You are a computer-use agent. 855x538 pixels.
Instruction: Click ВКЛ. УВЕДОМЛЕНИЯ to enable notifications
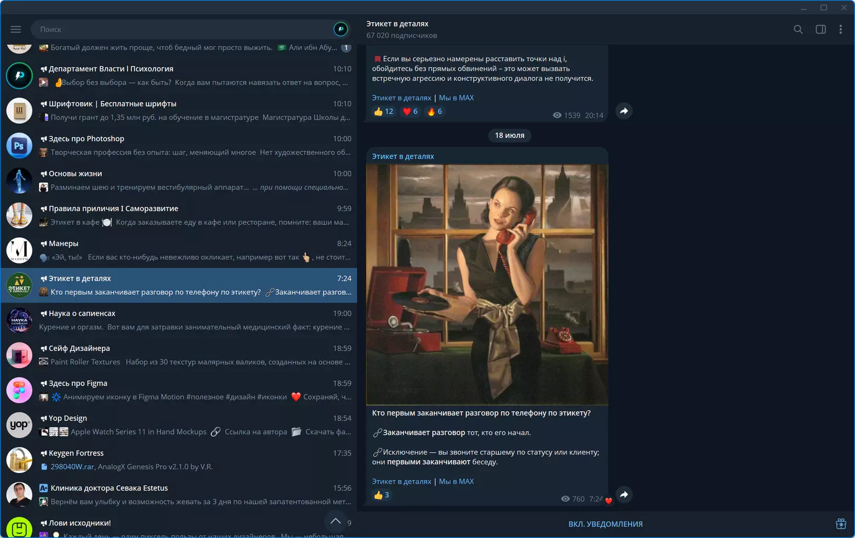[605, 524]
